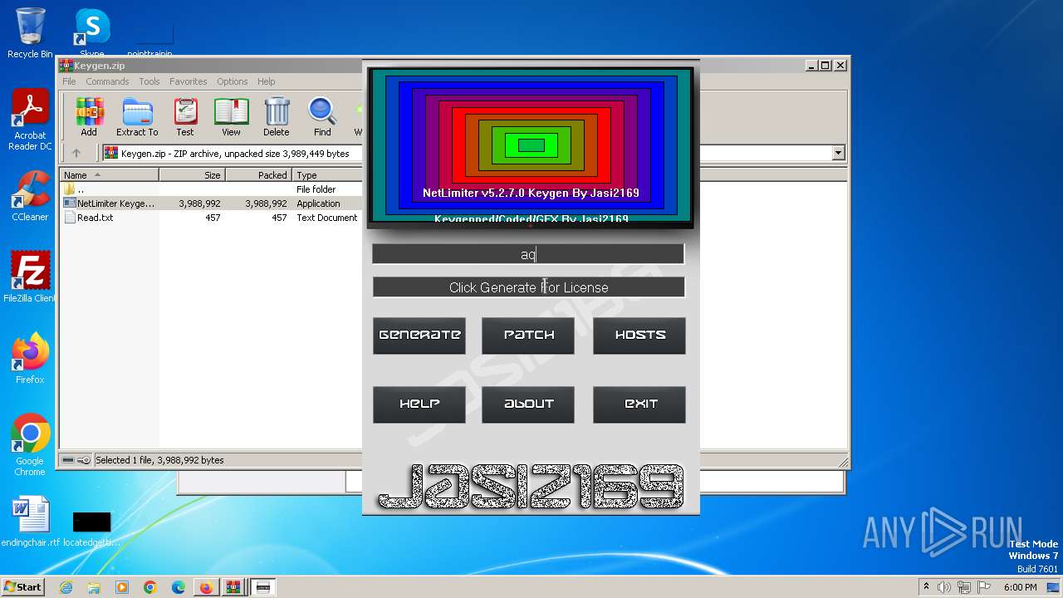Click the Start button

pyautogui.click(x=22, y=587)
